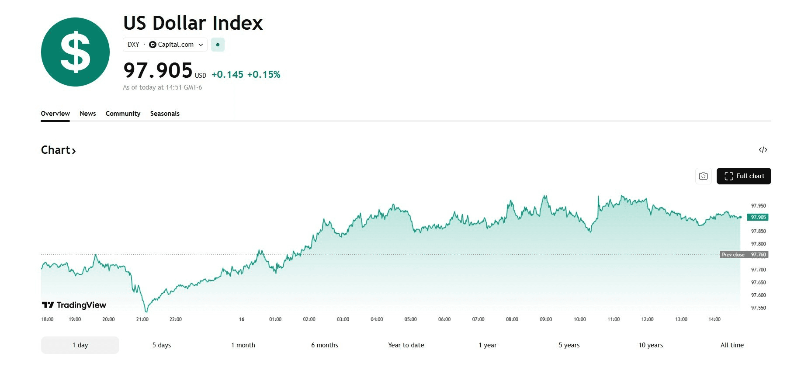801x381 pixels.
Task: Expand the DXY Capital.com source dropdown
Action: tap(201, 45)
